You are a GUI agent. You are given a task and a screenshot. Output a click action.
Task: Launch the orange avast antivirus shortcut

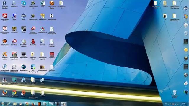(5, 55)
